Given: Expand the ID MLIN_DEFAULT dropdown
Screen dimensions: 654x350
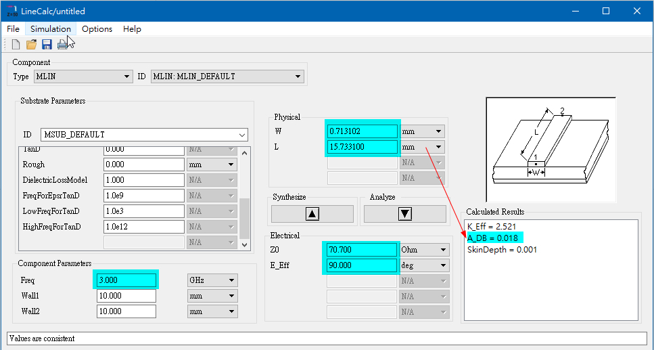Looking at the screenshot, I should (227, 76).
